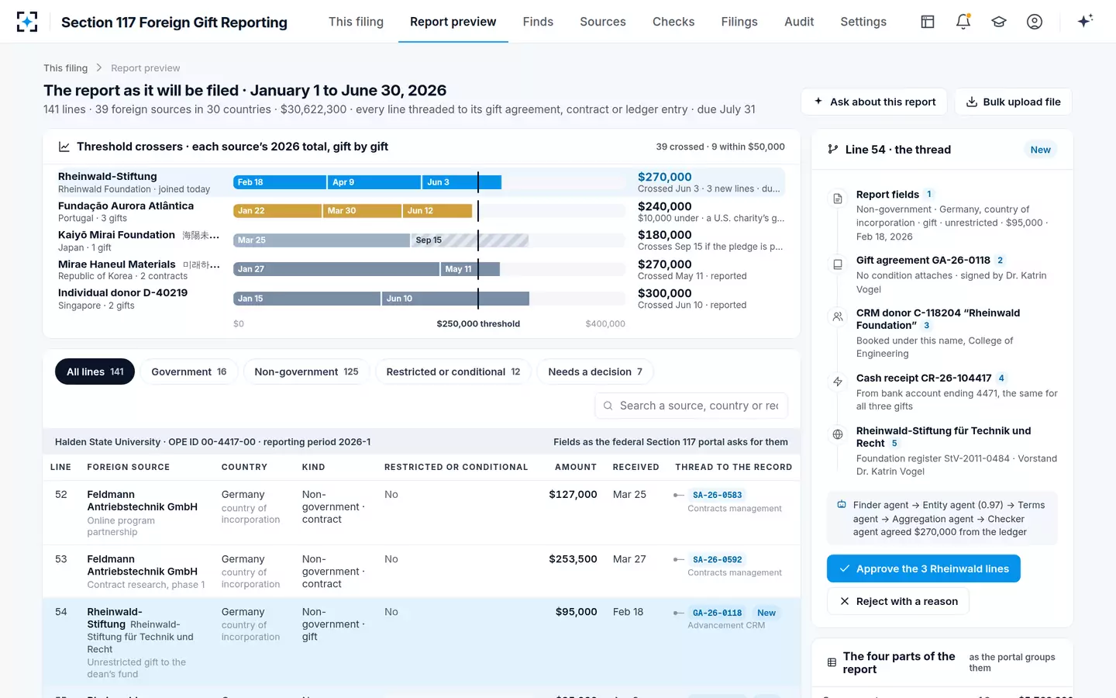Open the notifications bell
This screenshot has height=698, width=1116.
point(963,22)
